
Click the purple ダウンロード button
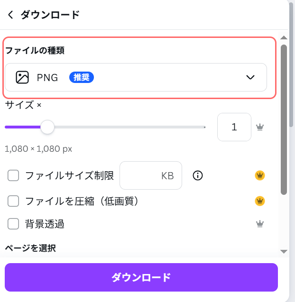tap(141, 277)
